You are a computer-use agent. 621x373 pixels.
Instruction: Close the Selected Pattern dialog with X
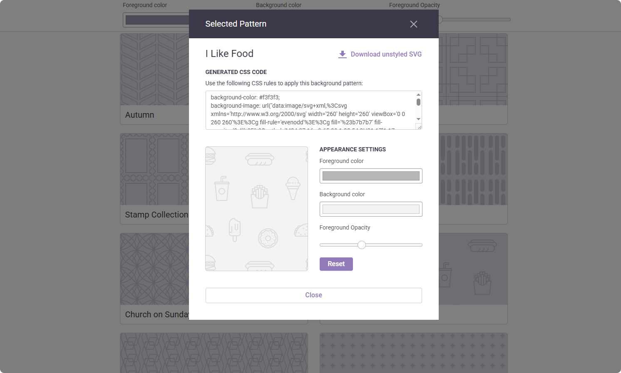pos(413,24)
